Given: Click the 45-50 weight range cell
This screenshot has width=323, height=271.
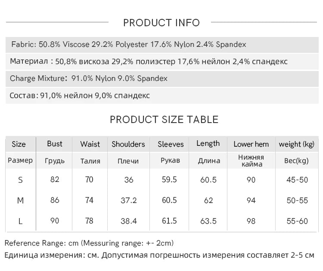Looking at the screenshot, I should tap(297, 180).
